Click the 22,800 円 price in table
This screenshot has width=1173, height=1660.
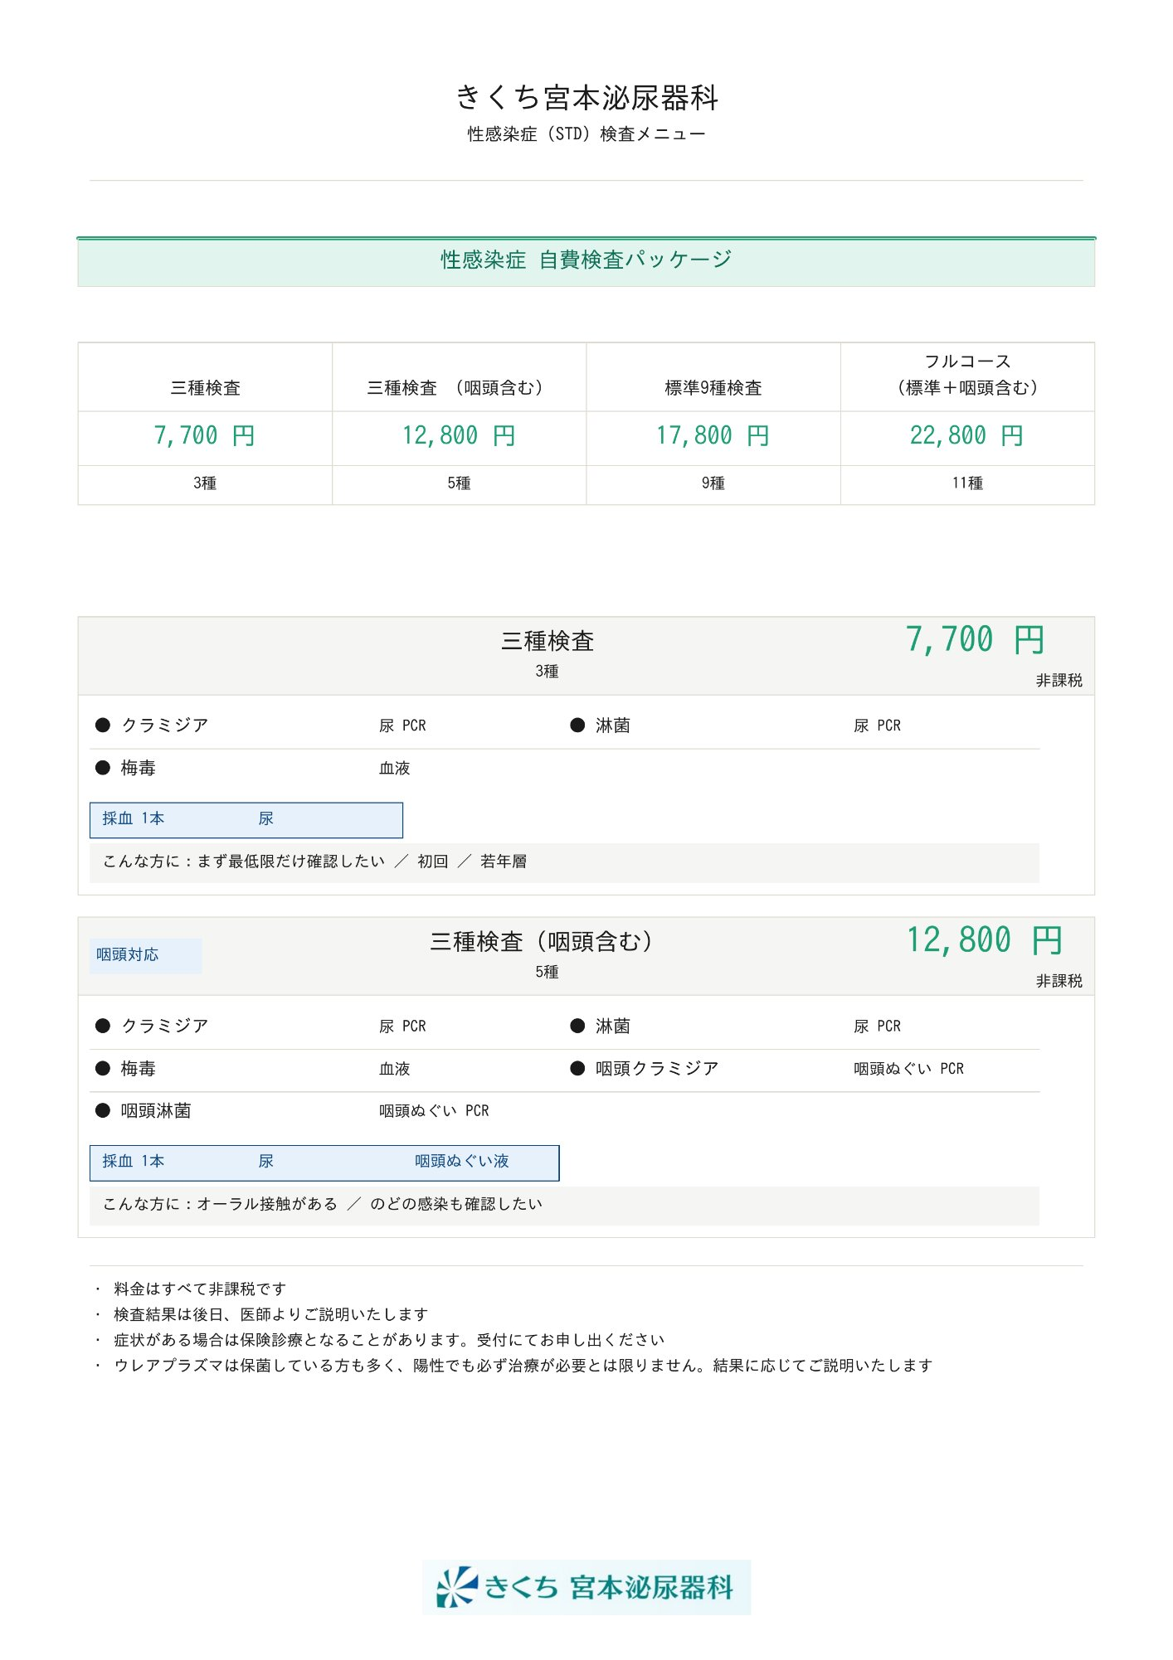pyautogui.click(x=966, y=435)
